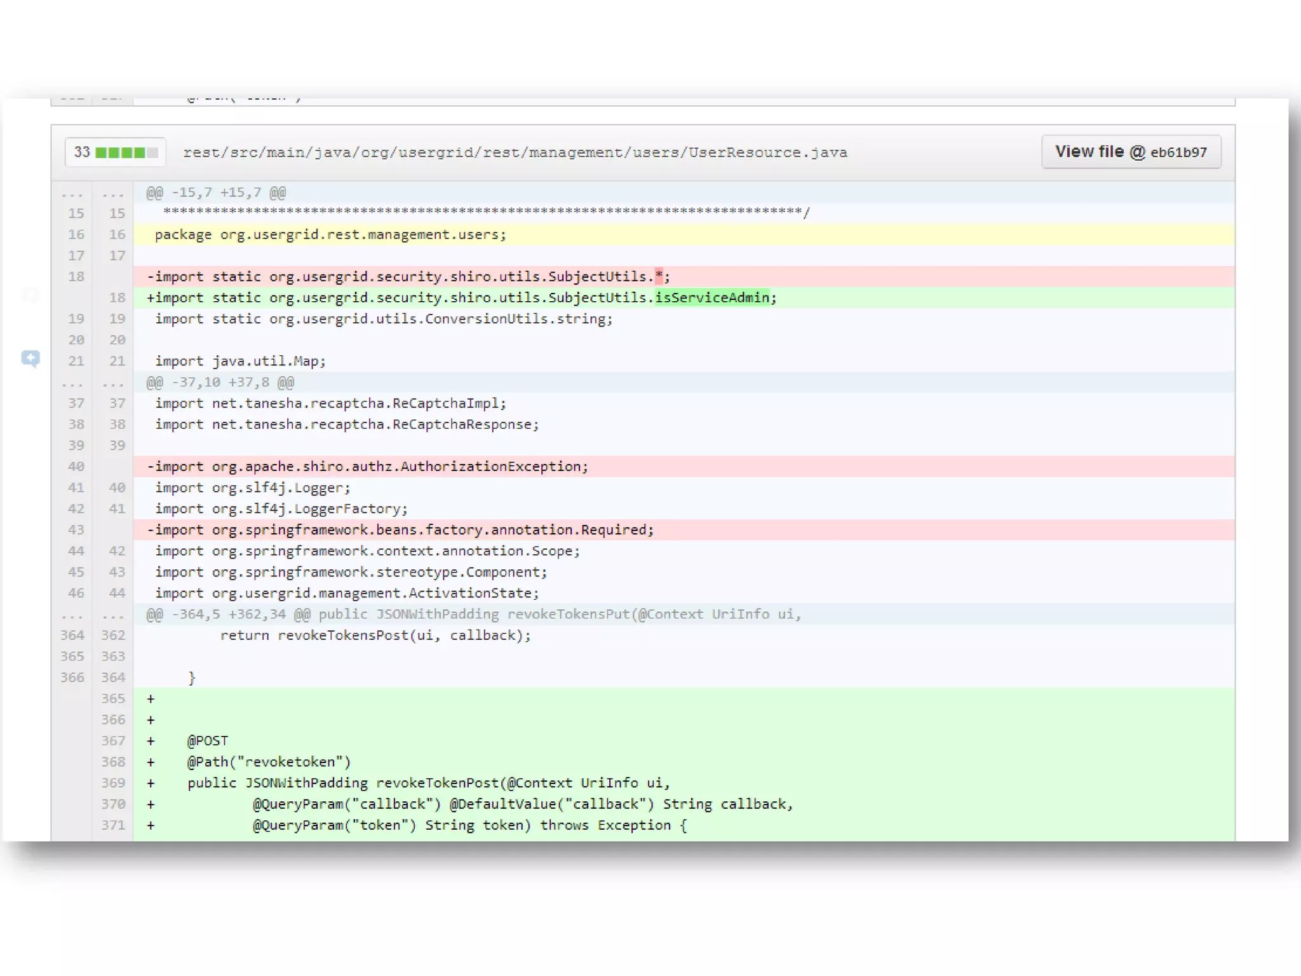Expand hidden lines at the -37,10 hunk
The image size is (1301, 976).
point(72,383)
